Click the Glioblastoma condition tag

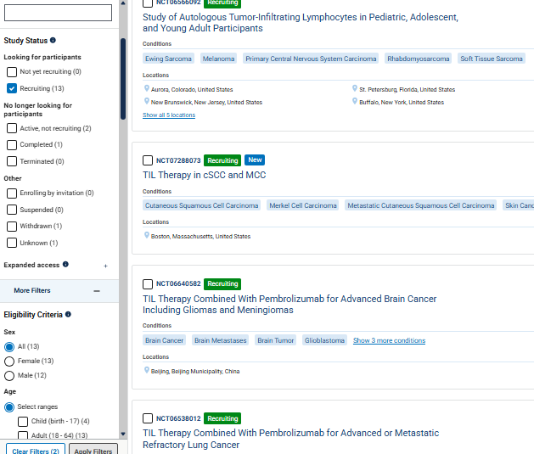tap(324, 340)
